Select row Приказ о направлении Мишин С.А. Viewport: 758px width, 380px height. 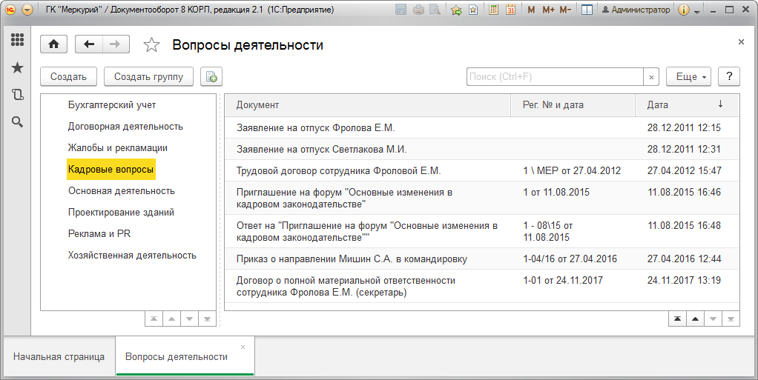point(482,259)
